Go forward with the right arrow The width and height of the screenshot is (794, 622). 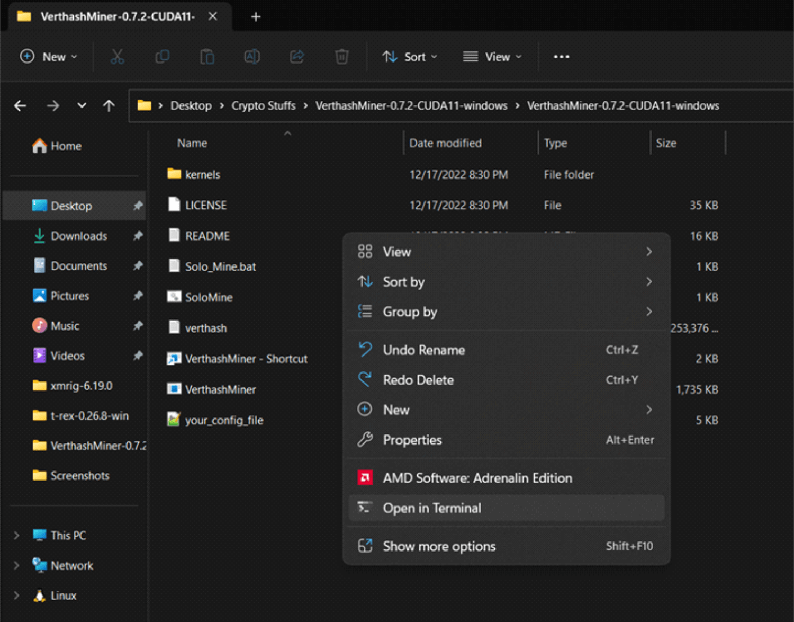tap(52, 106)
